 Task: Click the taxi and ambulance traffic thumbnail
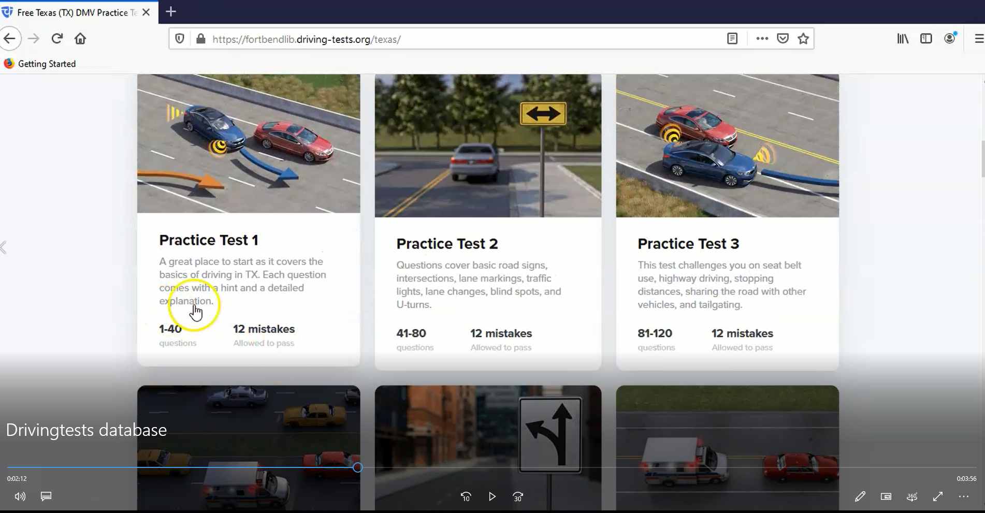coord(249,447)
